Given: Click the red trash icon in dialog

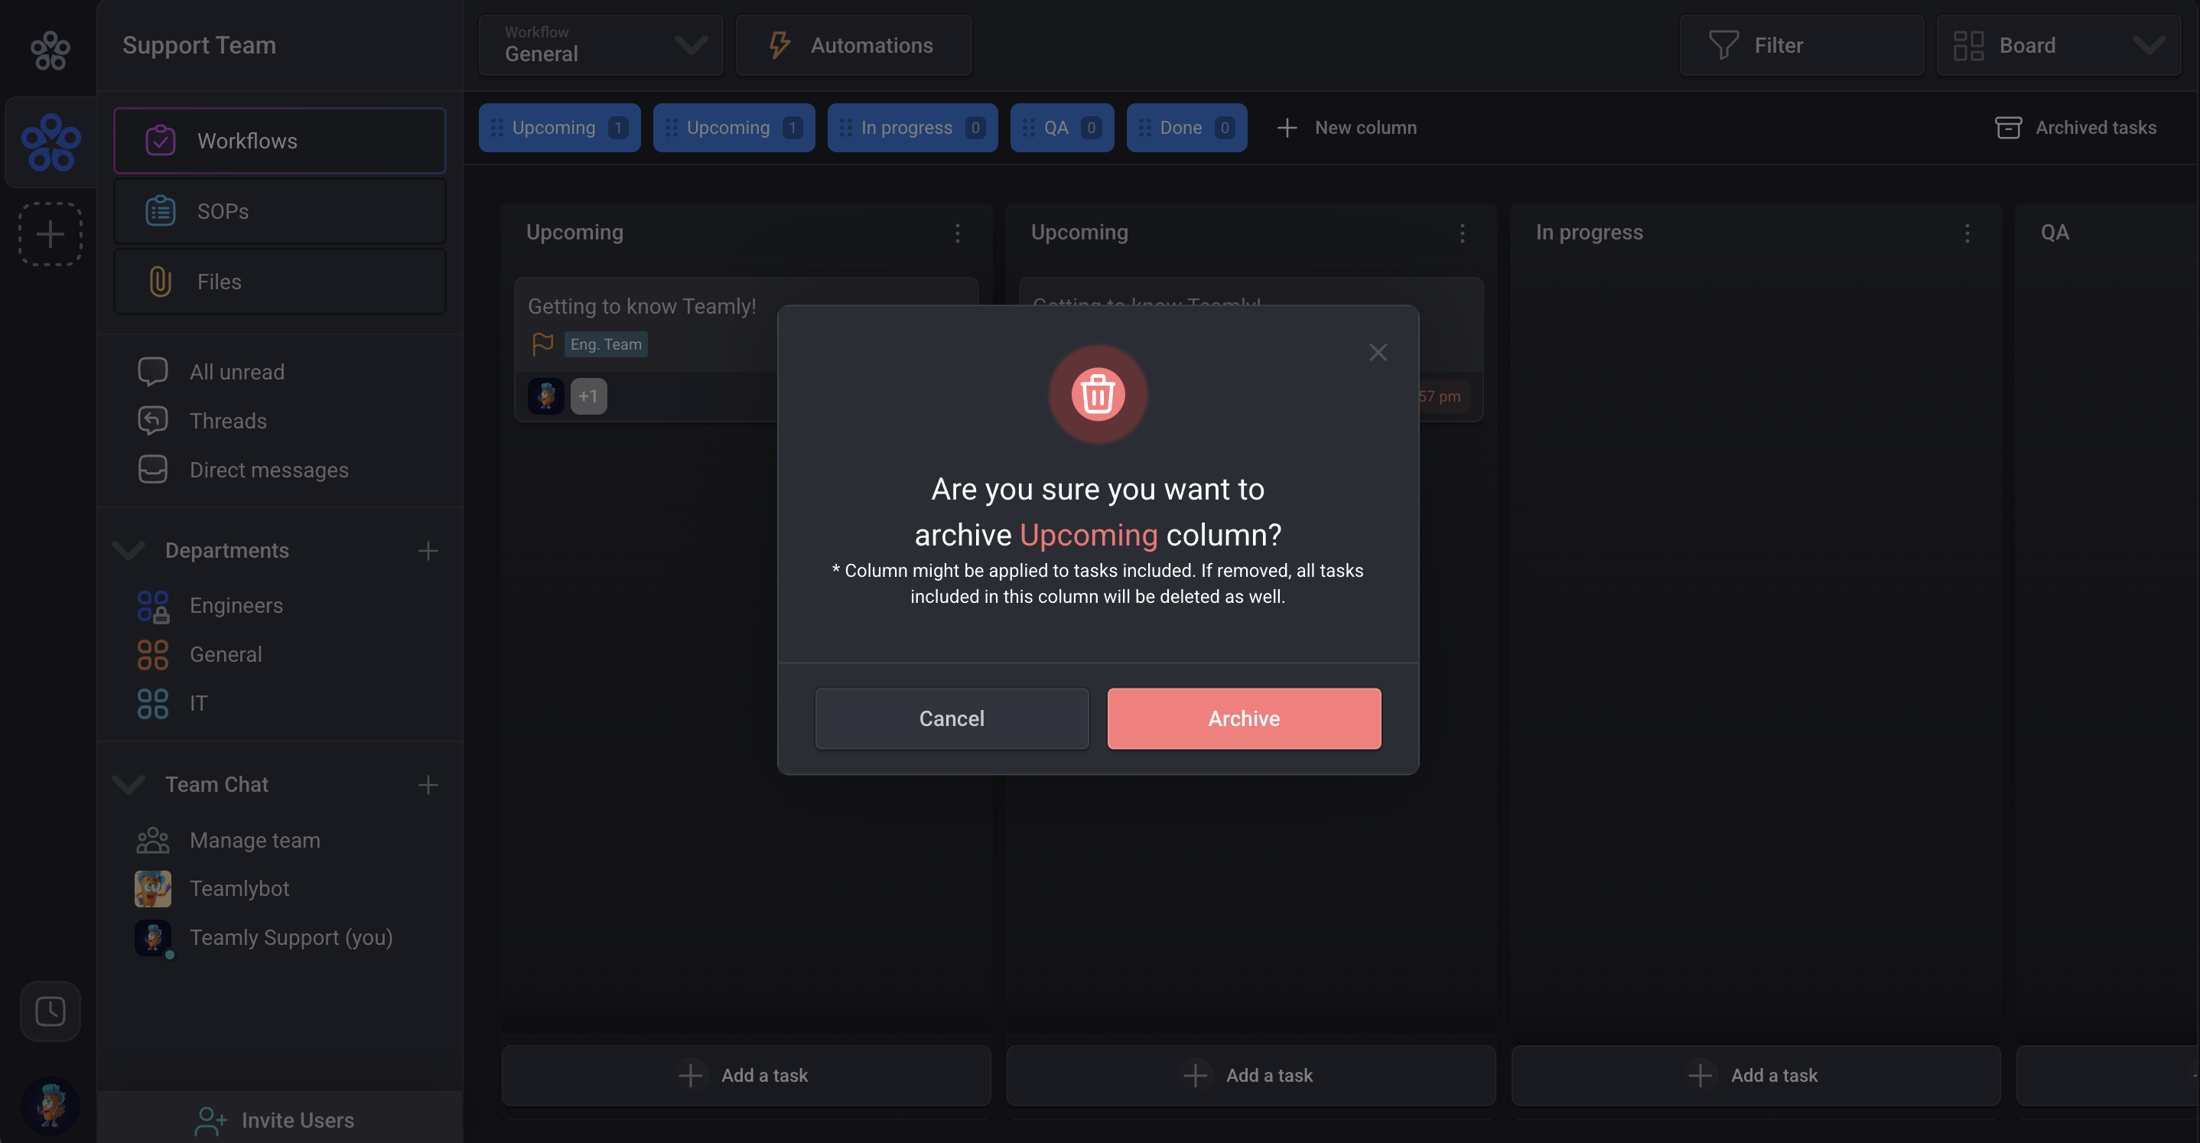Looking at the screenshot, I should coord(1098,395).
